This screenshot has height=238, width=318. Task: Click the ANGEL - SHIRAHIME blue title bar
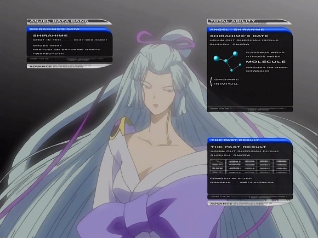(x=249, y=30)
